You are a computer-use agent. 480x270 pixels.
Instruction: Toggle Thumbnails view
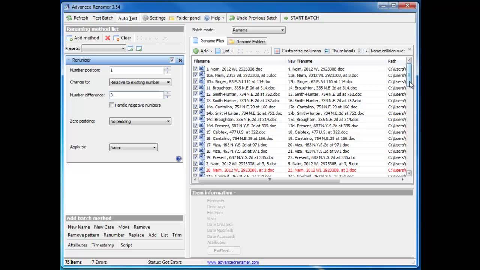click(340, 51)
